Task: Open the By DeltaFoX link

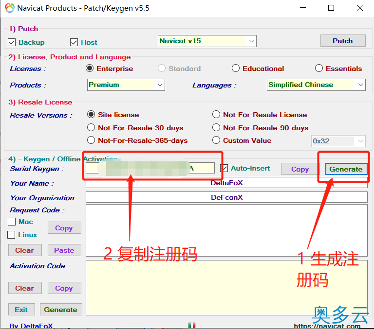Action: click(x=31, y=326)
